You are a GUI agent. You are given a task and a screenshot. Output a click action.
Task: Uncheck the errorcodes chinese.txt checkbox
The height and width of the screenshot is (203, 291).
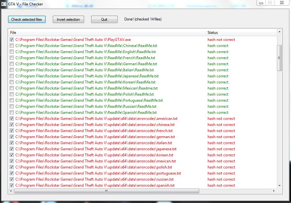12,125
